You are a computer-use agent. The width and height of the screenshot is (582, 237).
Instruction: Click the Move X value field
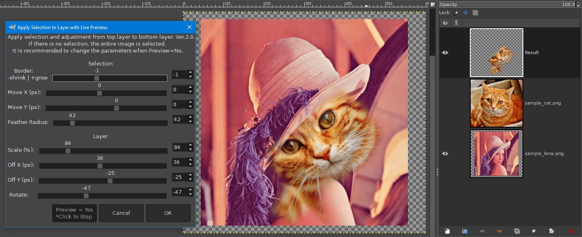(180, 90)
